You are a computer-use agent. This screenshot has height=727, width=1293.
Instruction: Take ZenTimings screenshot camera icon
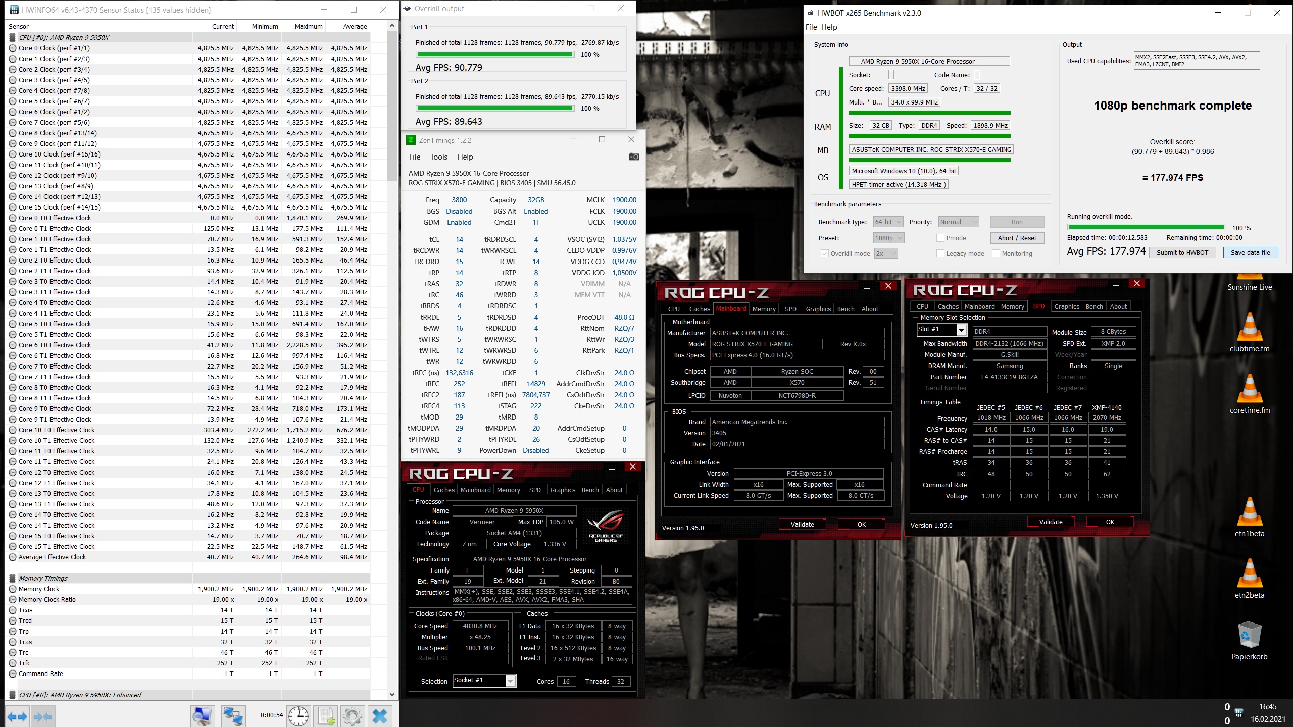(x=634, y=157)
